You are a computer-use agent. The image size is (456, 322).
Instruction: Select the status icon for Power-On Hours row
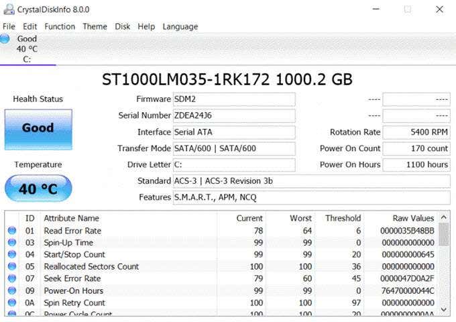pos(11,291)
